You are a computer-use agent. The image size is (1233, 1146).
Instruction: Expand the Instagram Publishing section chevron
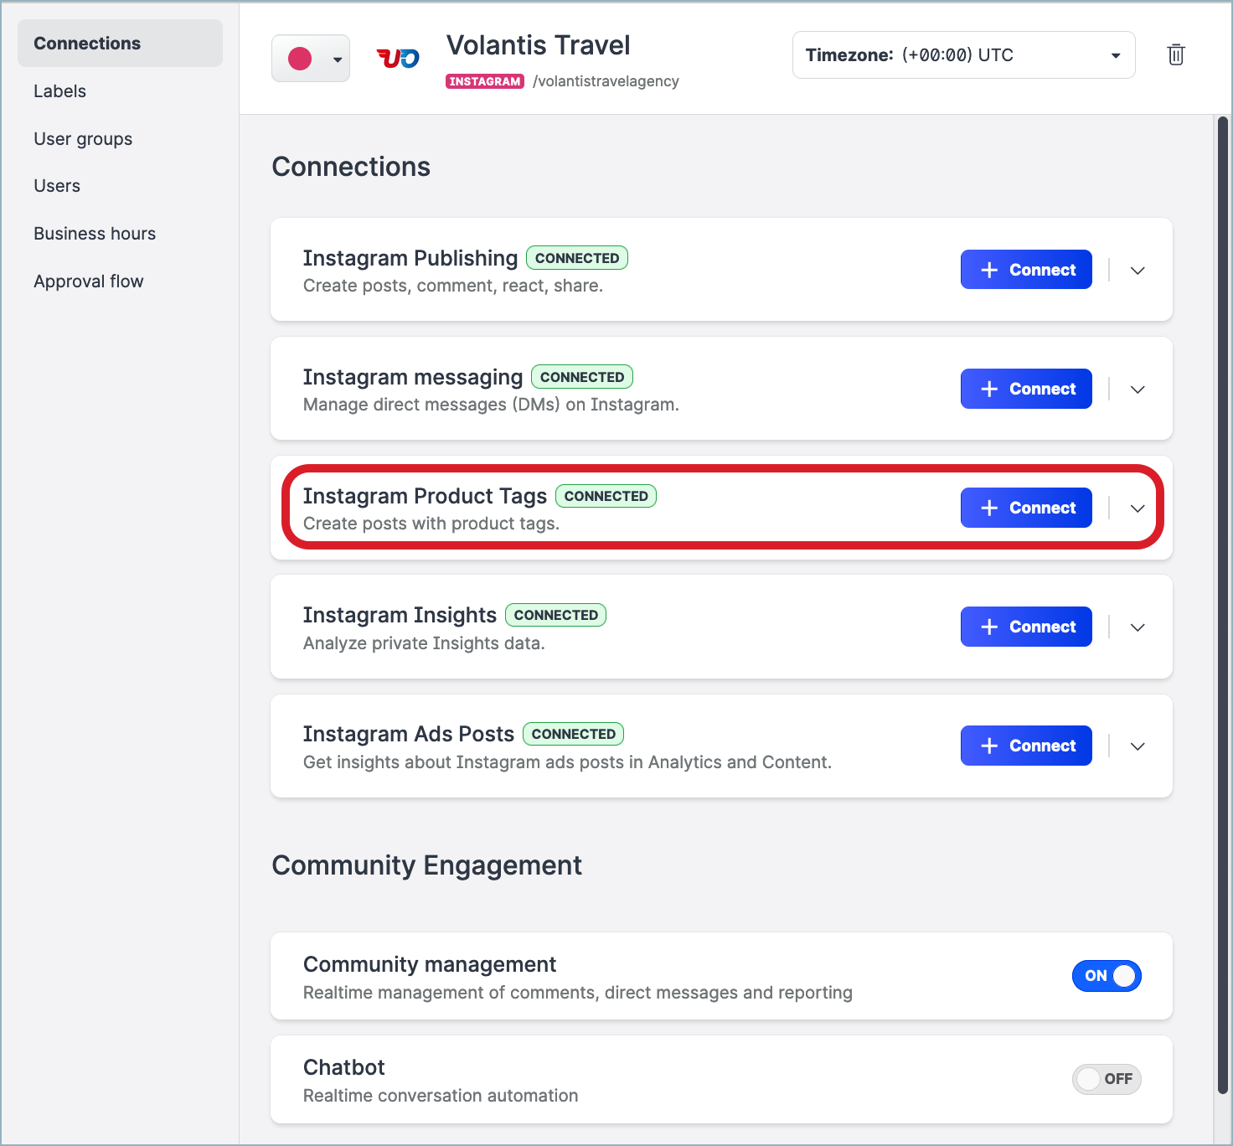(x=1138, y=271)
